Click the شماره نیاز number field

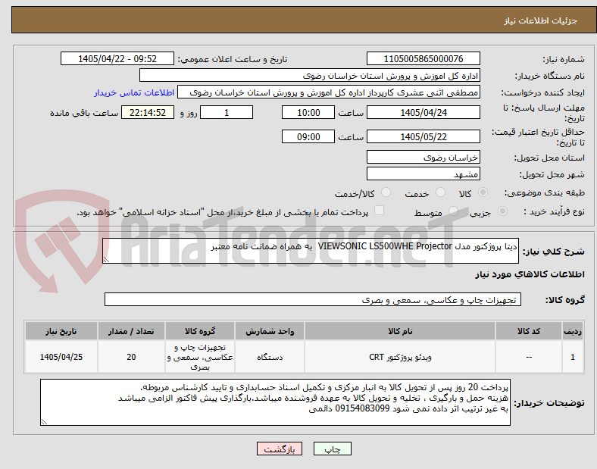click(x=424, y=58)
